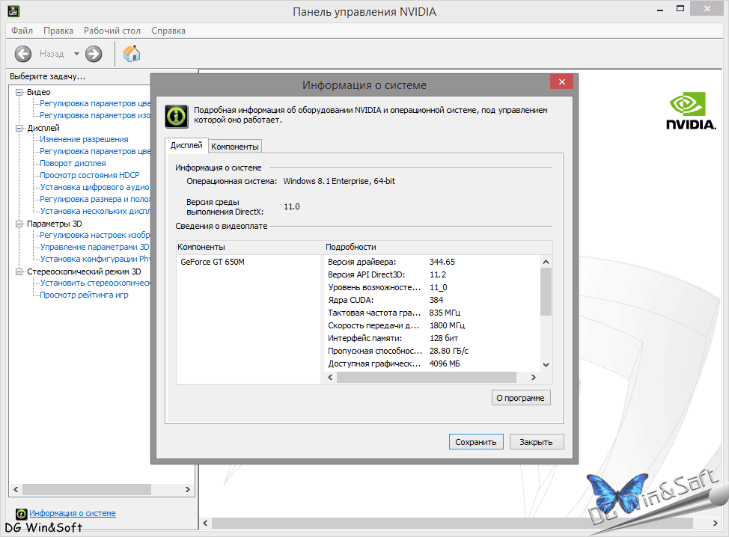The width and height of the screenshot is (729, 537).
Task: Open the Рабочий стол menu
Action: (112, 31)
